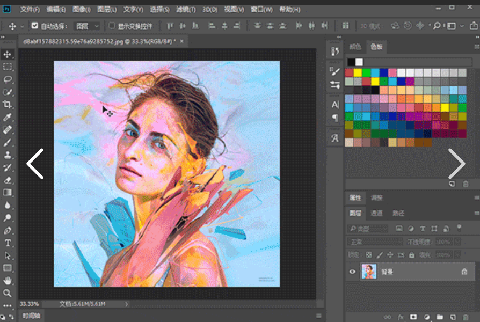Switch to the Adjustments tab
Viewport: 480px width, 322px height.
click(376, 197)
